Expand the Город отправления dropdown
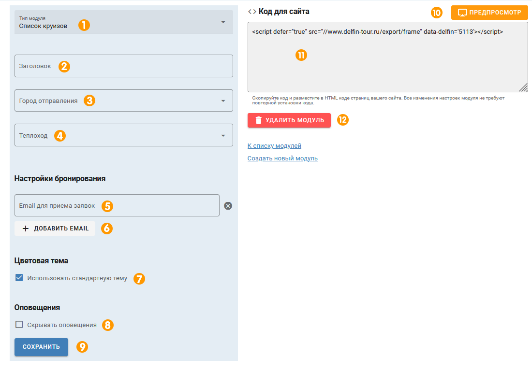This screenshot has width=532, height=372. (124, 100)
